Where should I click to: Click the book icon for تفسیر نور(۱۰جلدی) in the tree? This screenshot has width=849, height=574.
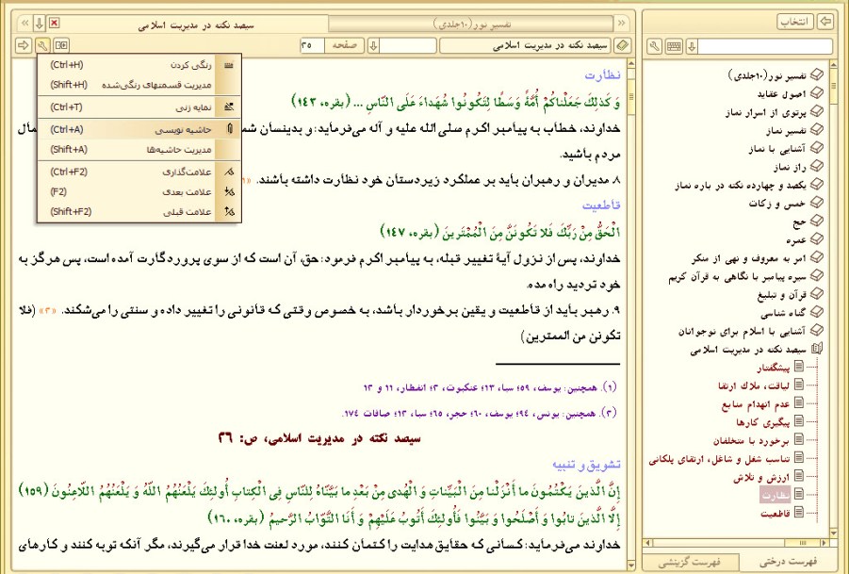click(x=817, y=74)
